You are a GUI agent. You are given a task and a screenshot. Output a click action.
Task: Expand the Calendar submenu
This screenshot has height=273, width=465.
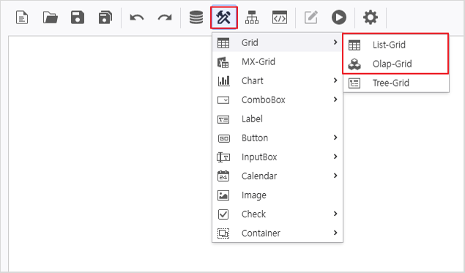[x=278, y=176]
